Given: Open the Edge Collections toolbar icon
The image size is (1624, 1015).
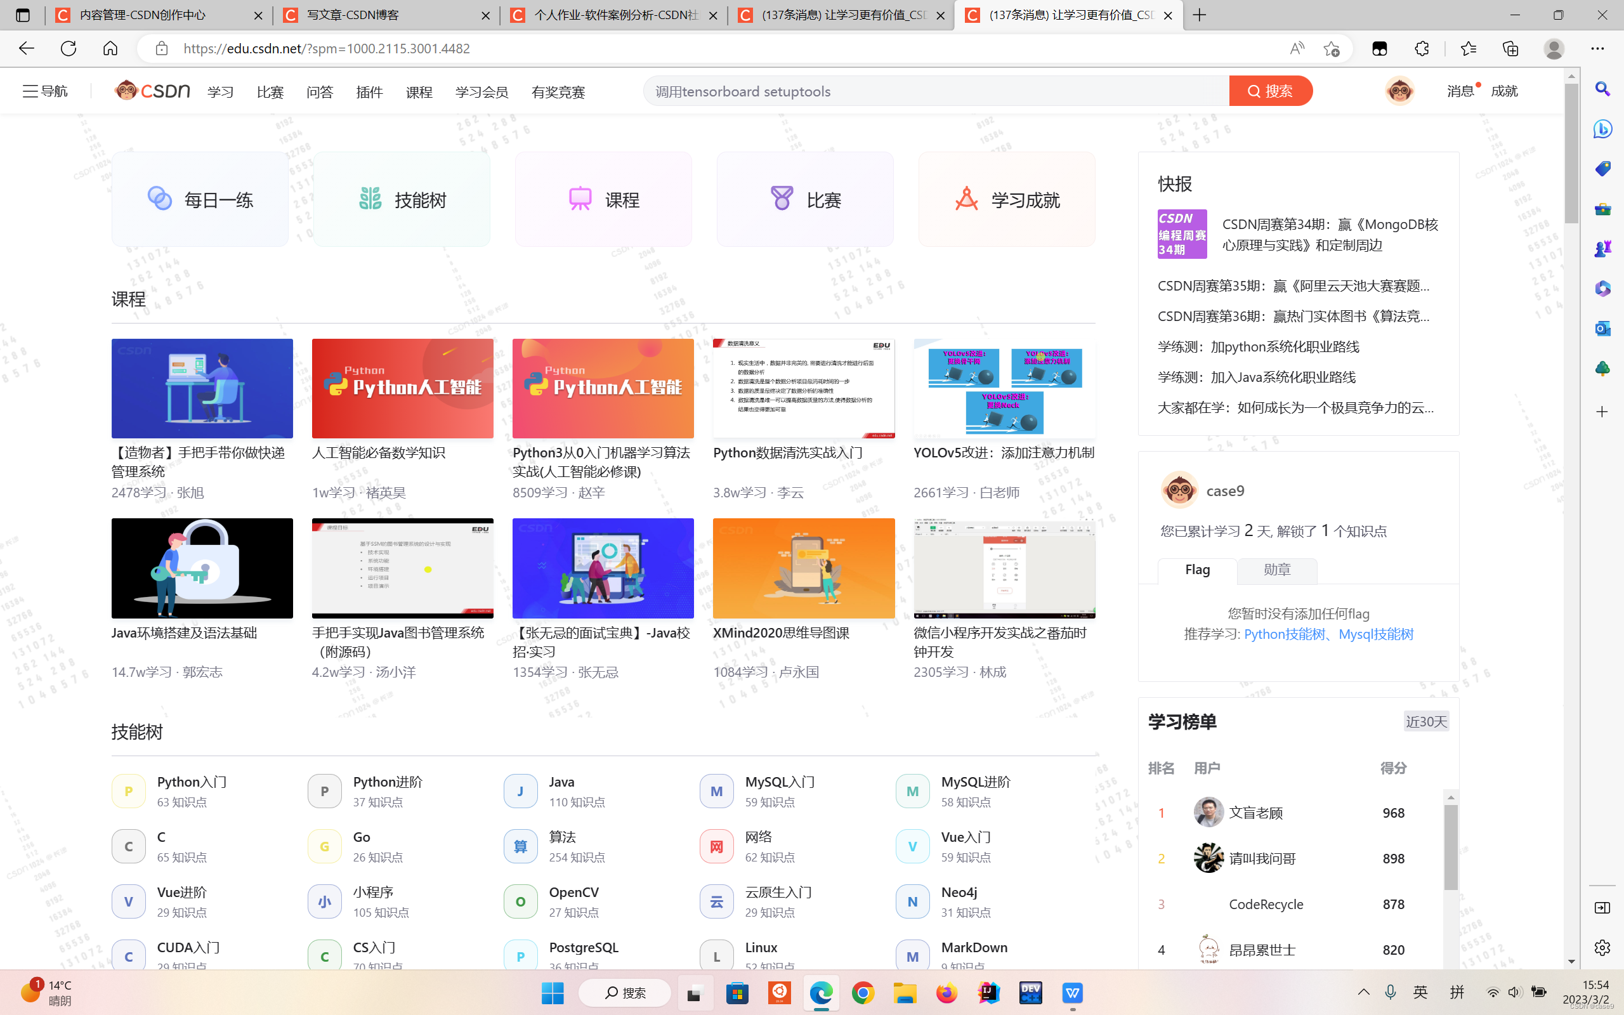Looking at the screenshot, I should [1510, 48].
